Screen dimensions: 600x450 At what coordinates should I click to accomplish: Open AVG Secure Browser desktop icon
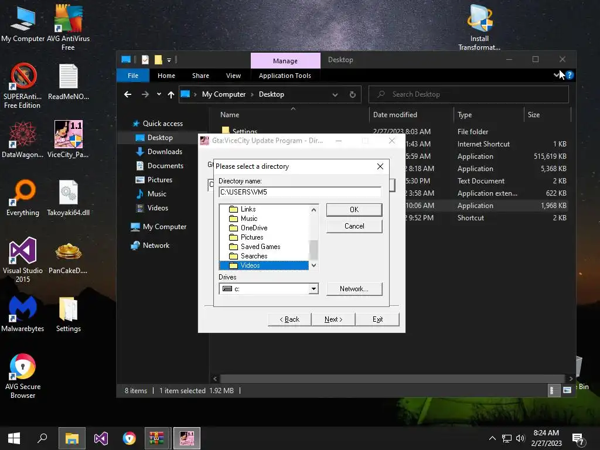(23, 376)
